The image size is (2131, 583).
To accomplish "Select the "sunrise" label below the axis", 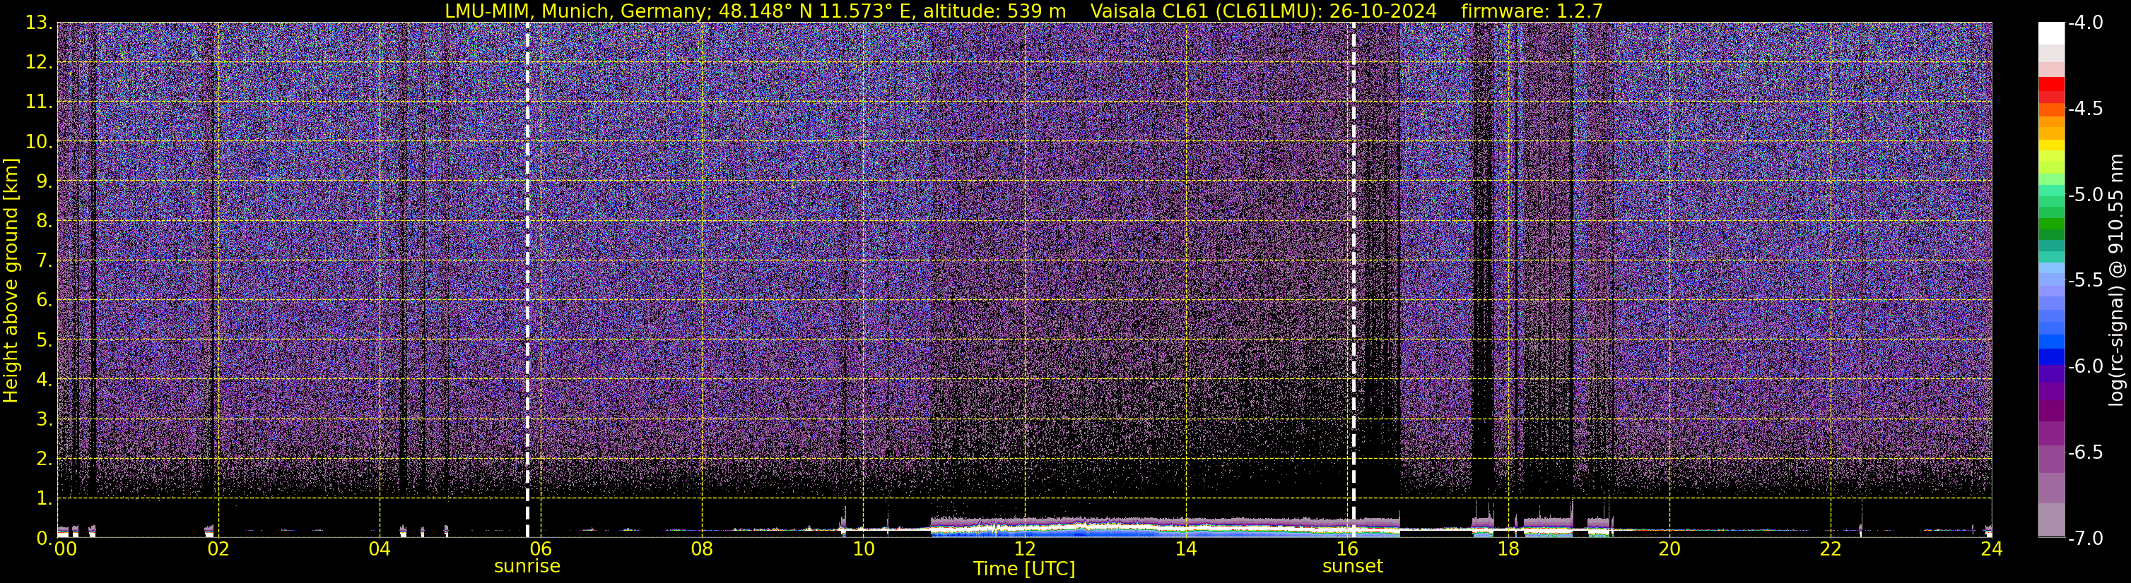I will coord(527,567).
